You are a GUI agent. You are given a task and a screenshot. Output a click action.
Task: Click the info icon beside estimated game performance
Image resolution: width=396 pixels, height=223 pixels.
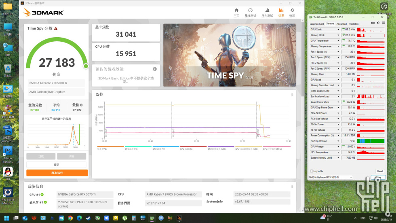[155, 69]
